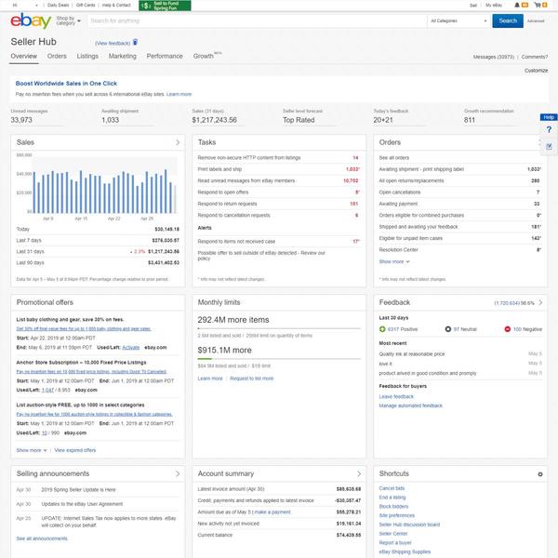The width and height of the screenshot is (558, 558).
Task: Click the Sell to Fund Spring Fun banner
Action: [165, 6]
